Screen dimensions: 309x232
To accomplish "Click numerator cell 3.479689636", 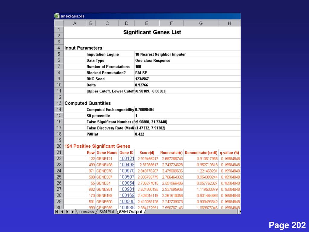I will coord(171,171).
